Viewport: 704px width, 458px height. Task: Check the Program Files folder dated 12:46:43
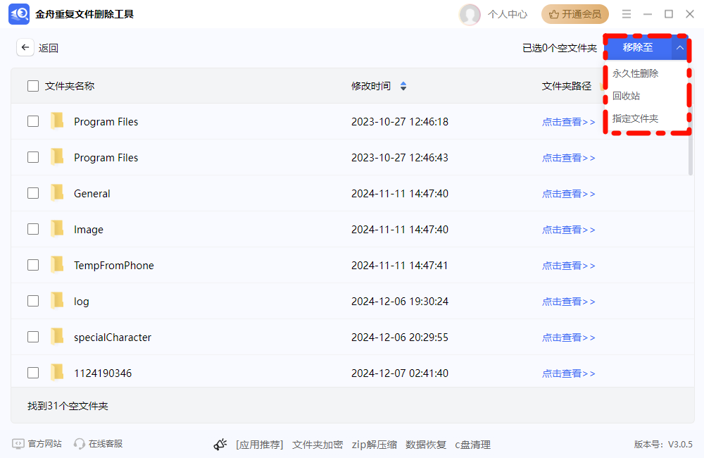[x=33, y=157]
